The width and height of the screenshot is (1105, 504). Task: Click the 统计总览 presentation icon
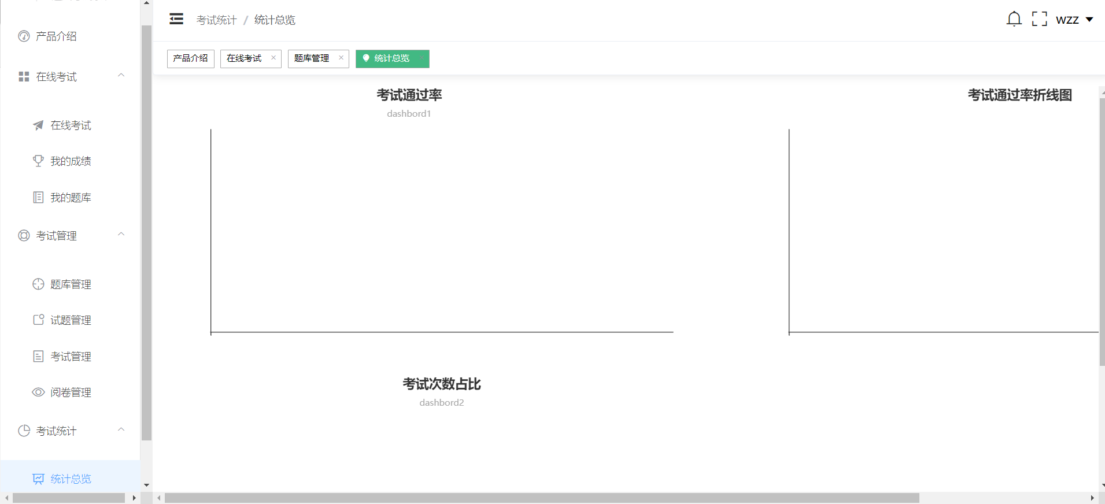click(38, 479)
